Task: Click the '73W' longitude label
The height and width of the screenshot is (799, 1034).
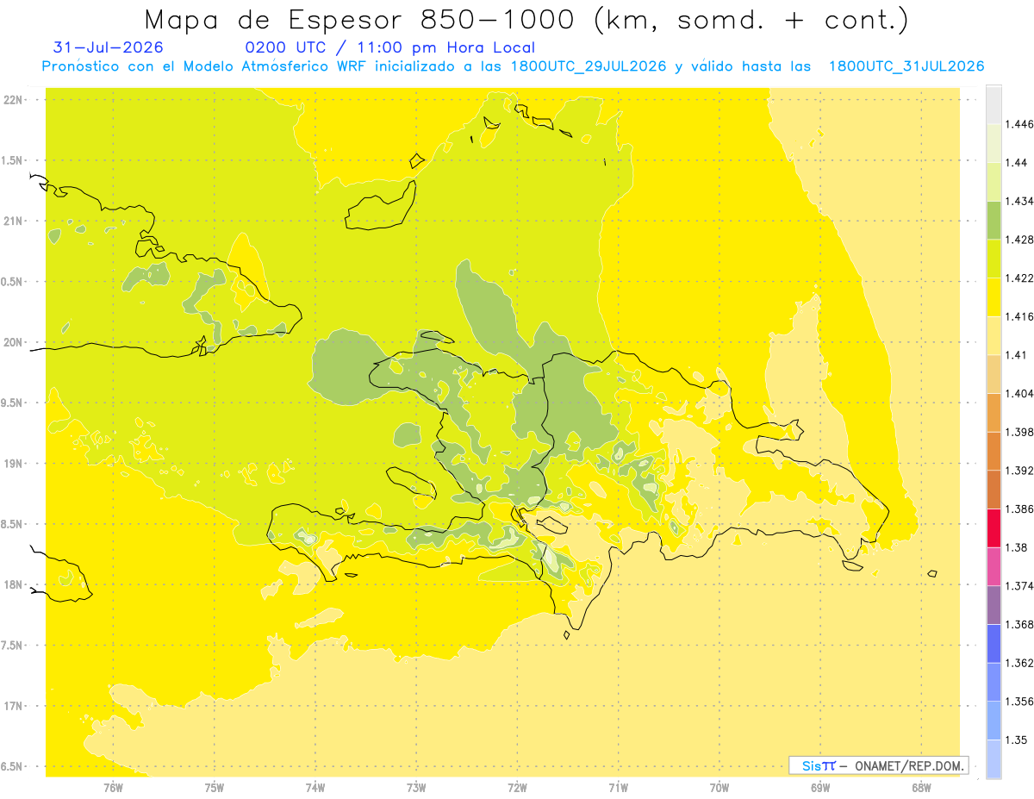Action: (x=416, y=788)
